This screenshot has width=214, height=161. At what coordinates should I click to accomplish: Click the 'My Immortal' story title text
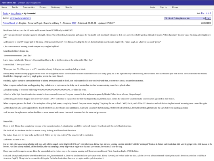tap(29, 14)
